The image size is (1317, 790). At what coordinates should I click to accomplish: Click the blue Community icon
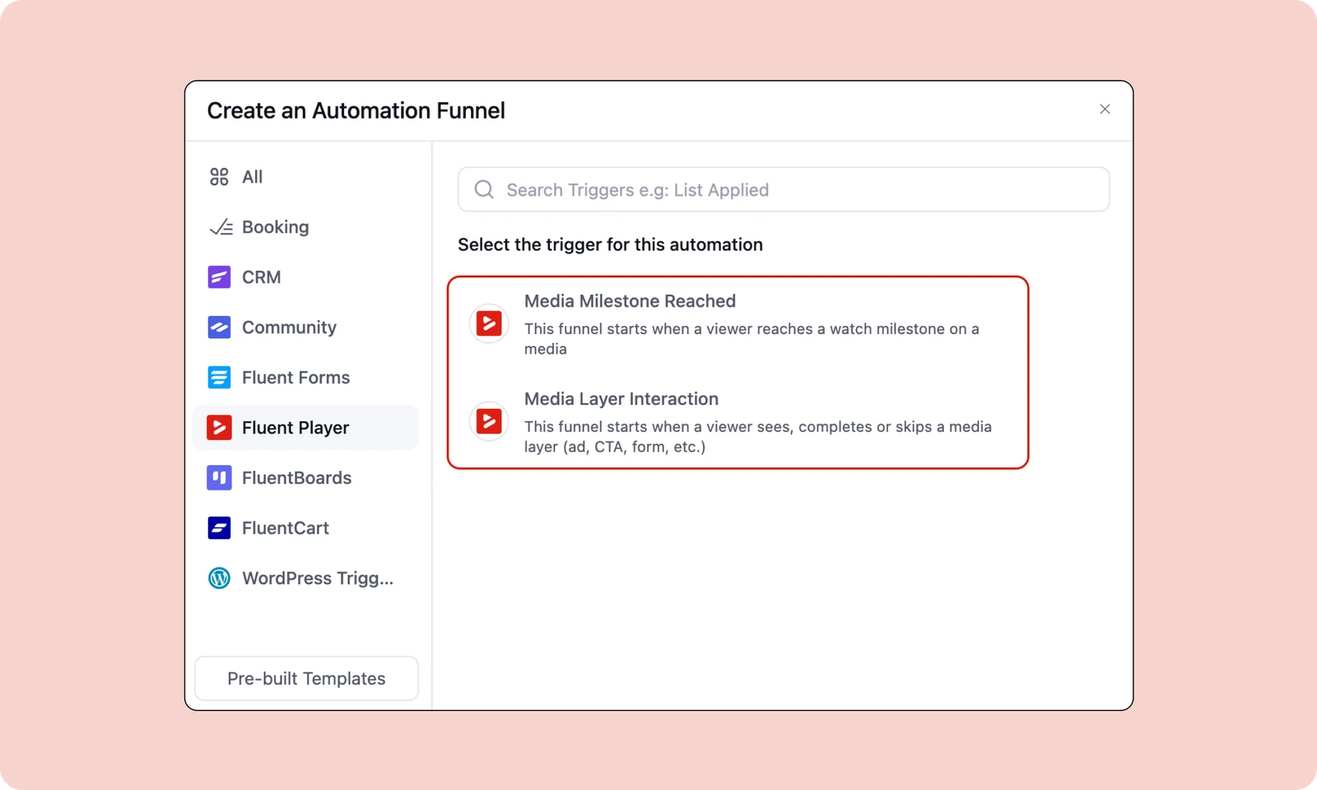[219, 328]
